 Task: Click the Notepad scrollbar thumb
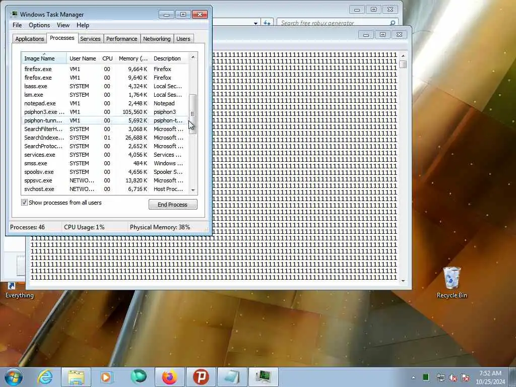(403, 64)
